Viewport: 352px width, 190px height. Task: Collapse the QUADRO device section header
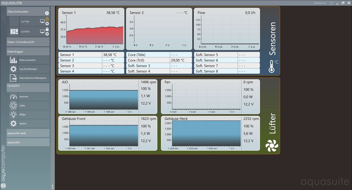pos(28,87)
